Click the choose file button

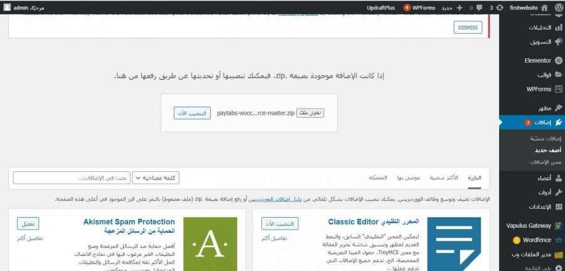click(x=310, y=113)
